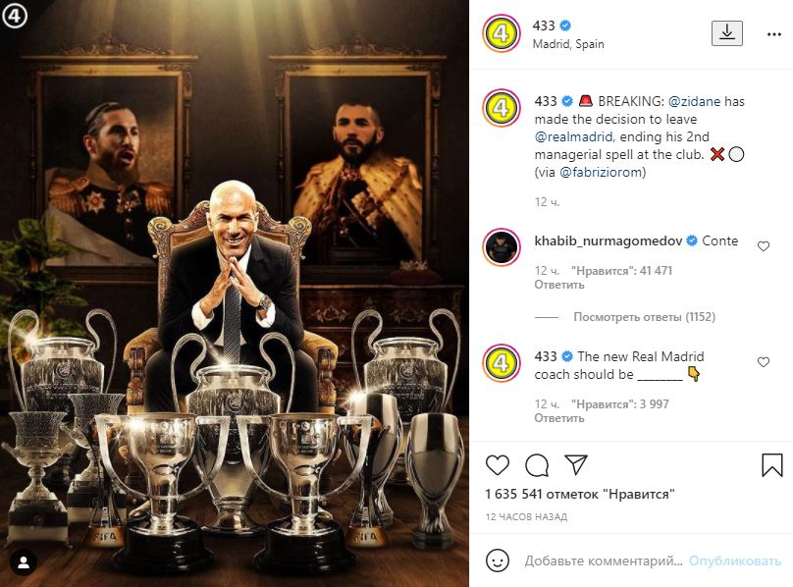793x587 pixels.
Task: Open the three-dots more options menu
Action: click(x=773, y=34)
